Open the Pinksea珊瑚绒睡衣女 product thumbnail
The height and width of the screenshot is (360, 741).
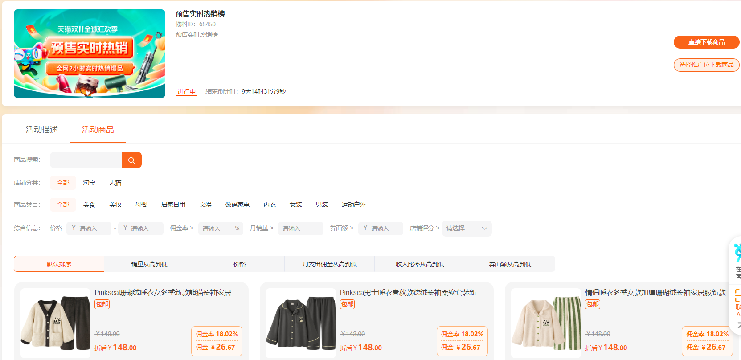coord(56,323)
